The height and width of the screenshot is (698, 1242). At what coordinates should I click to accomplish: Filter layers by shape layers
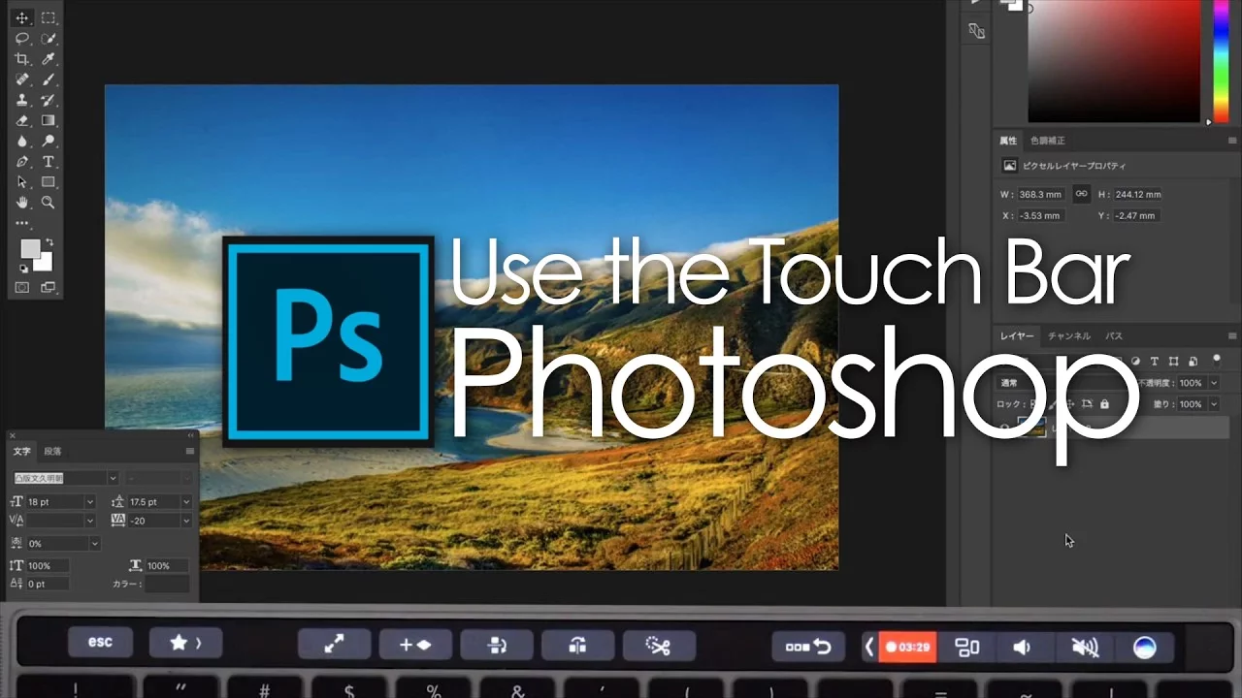click(1173, 361)
